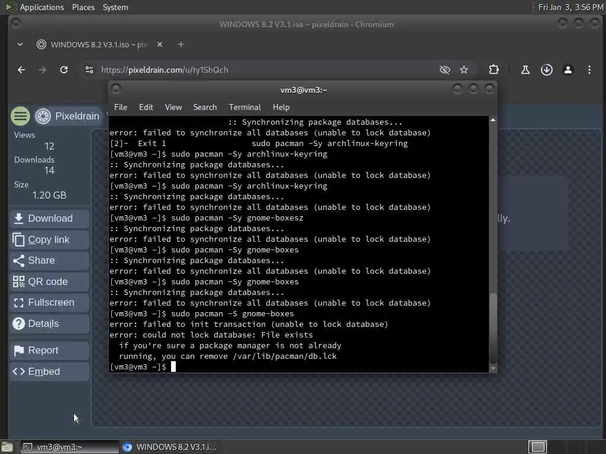This screenshot has width=606, height=454.
Task: Open the terminal File menu
Action: click(121, 107)
